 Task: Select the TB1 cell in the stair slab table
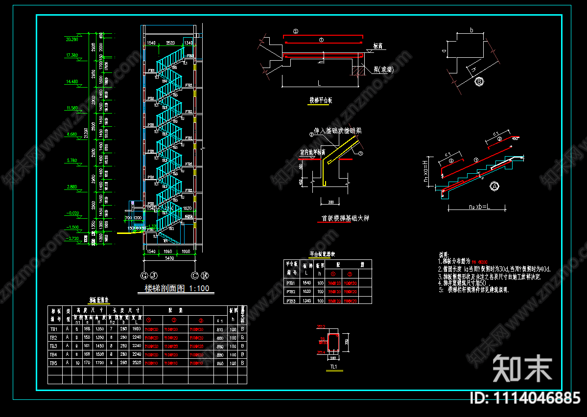click(x=53, y=329)
